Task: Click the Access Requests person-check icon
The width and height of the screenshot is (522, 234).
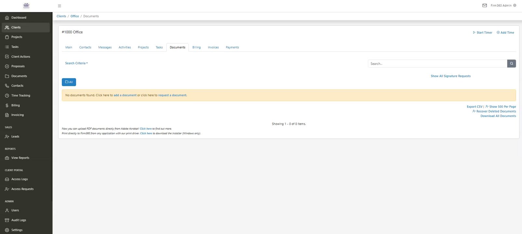Action: (x=7, y=189)
